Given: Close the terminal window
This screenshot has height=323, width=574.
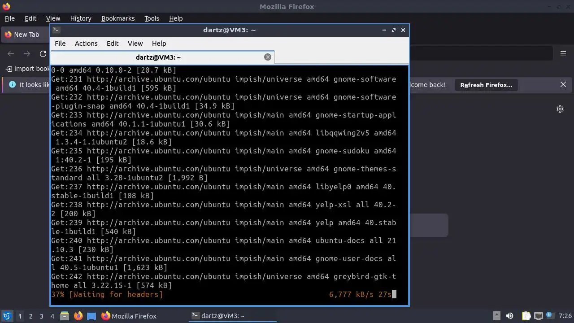Looking at the screenshot, I should 403,30.
